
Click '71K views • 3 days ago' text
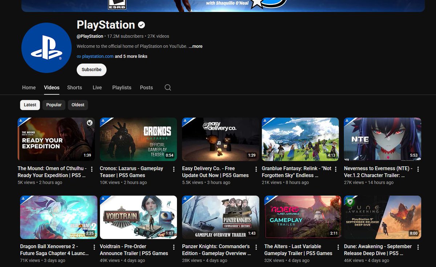43,260
